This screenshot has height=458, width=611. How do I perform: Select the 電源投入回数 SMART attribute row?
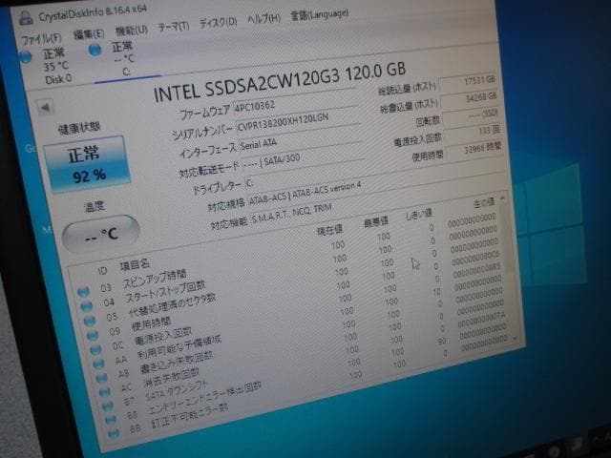tap(295, 306)
